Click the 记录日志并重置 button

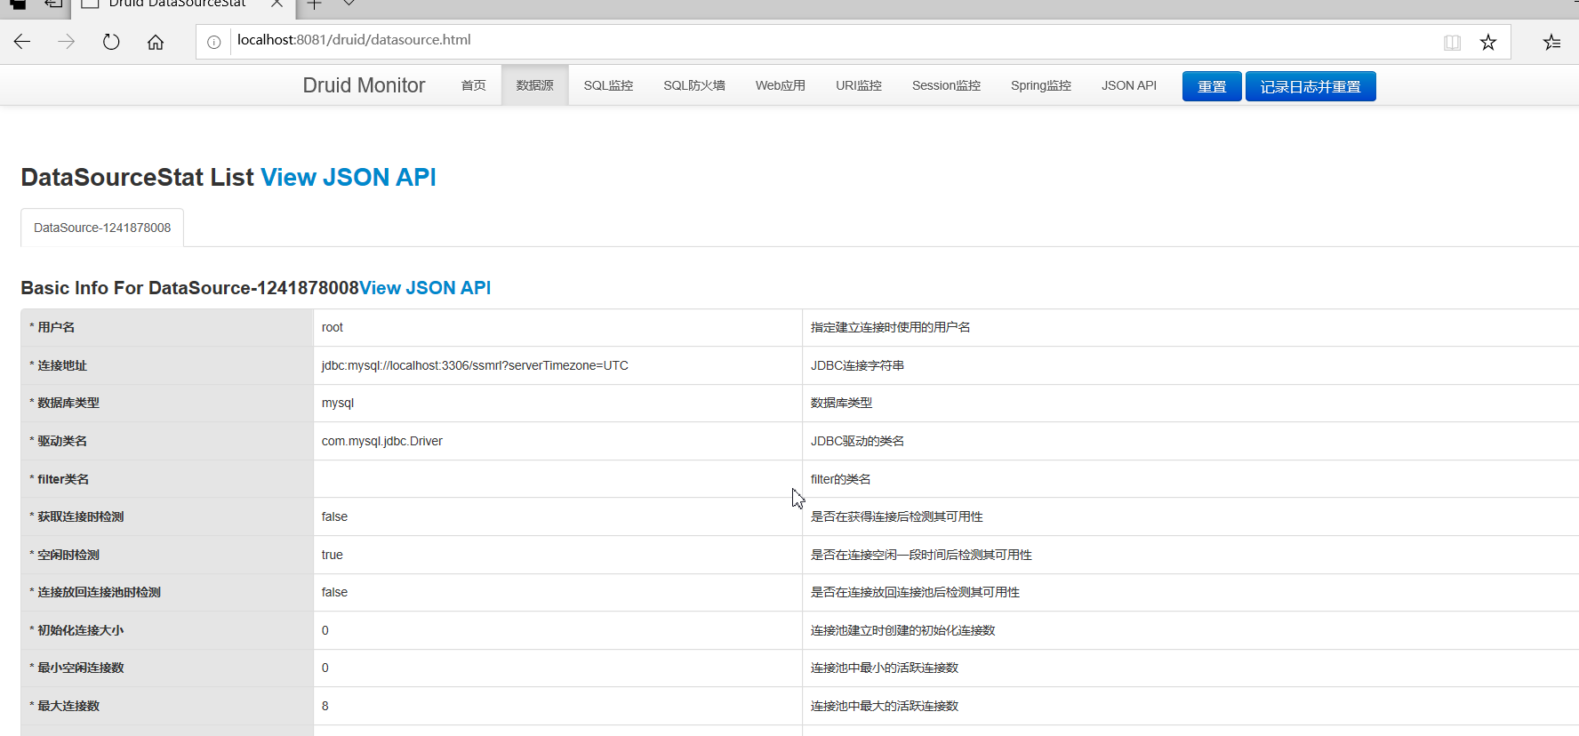click(x=1310, y=86)
